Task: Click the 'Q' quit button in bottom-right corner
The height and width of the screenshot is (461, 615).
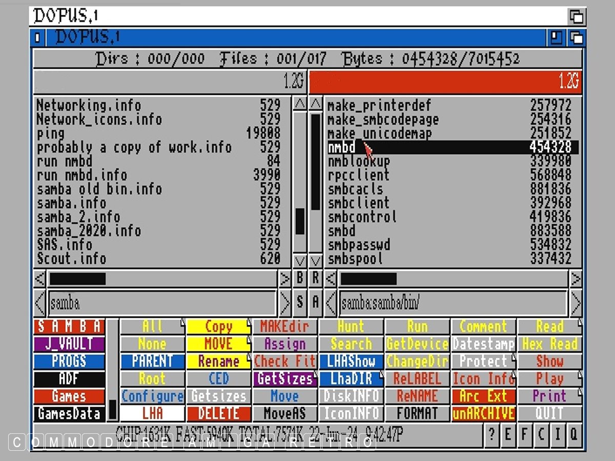Action: 573,434
